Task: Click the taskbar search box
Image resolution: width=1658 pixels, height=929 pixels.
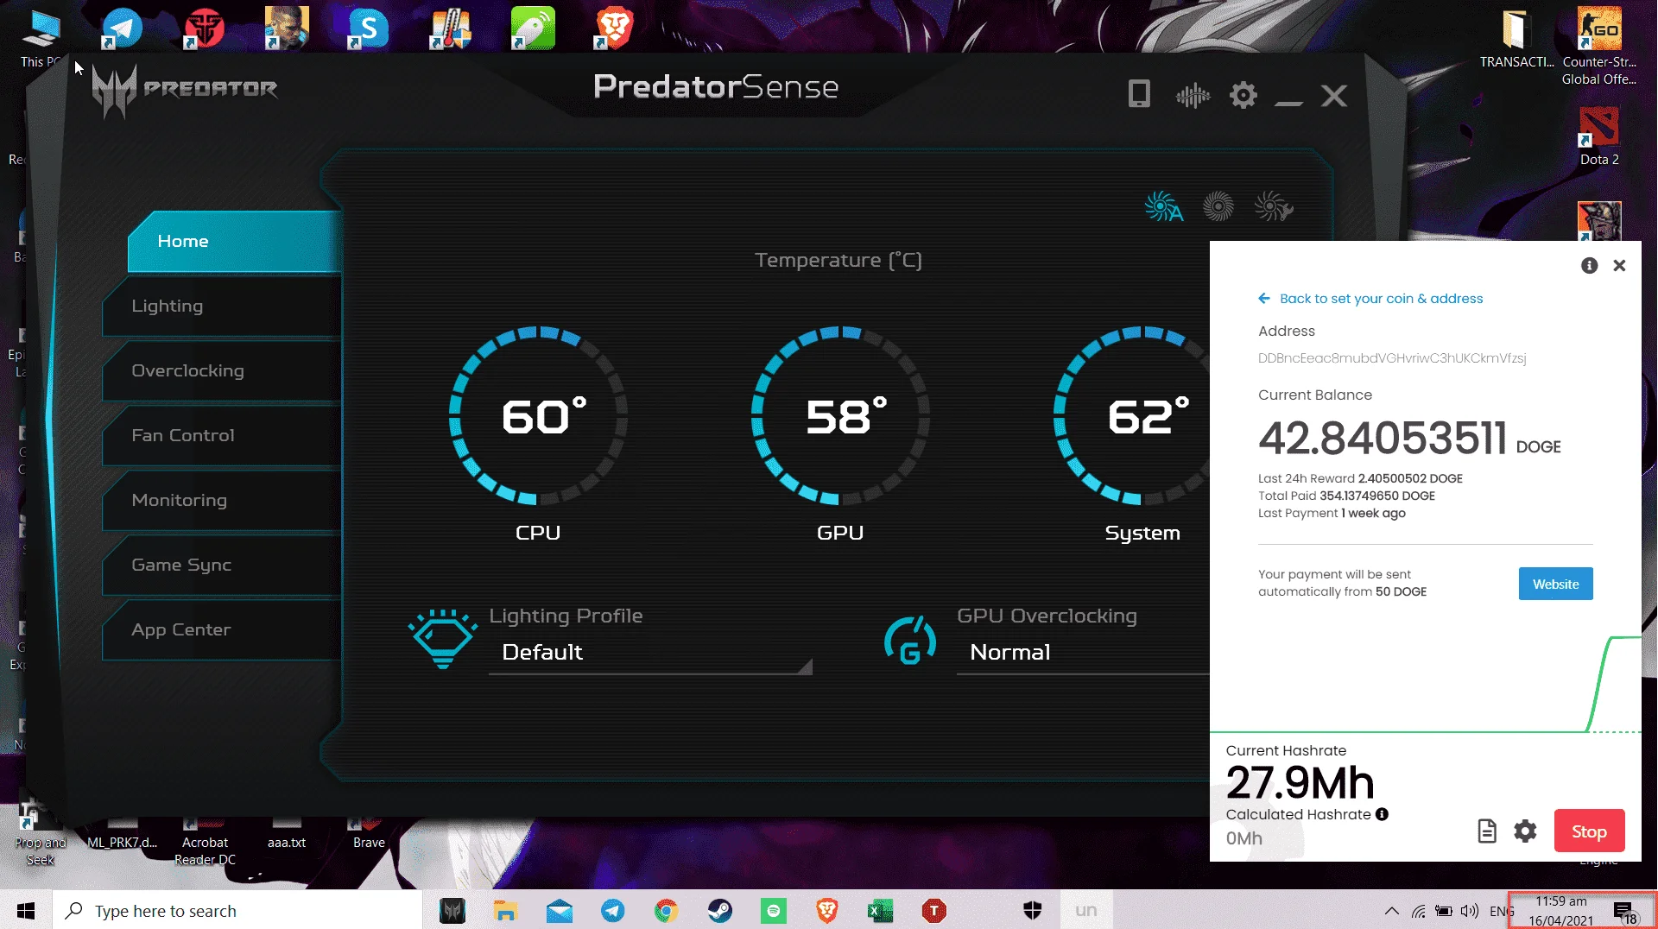Action: click(237, 910)
